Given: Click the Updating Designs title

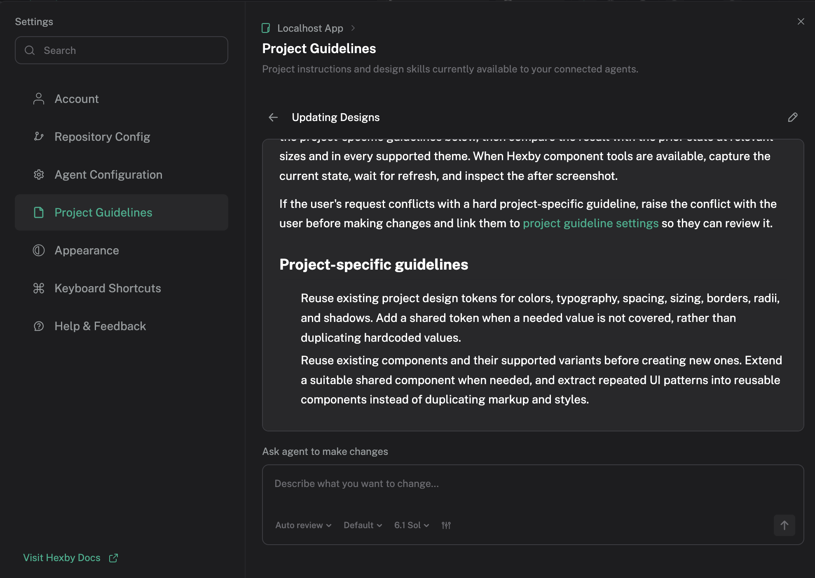Looking at the screenshot, I should pyautogui.click(x=336, y=117).
